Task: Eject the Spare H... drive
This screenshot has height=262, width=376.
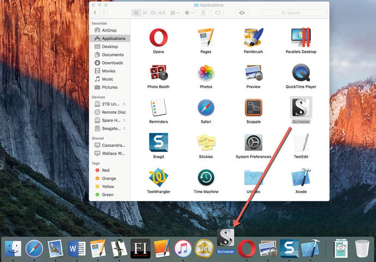Action: tap(124, 120)
